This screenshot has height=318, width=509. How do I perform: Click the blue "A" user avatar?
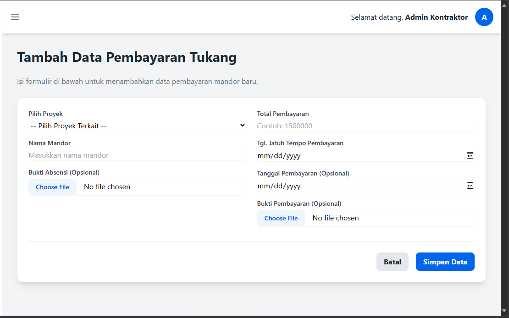pyautogui.click(x=484, y=17)
